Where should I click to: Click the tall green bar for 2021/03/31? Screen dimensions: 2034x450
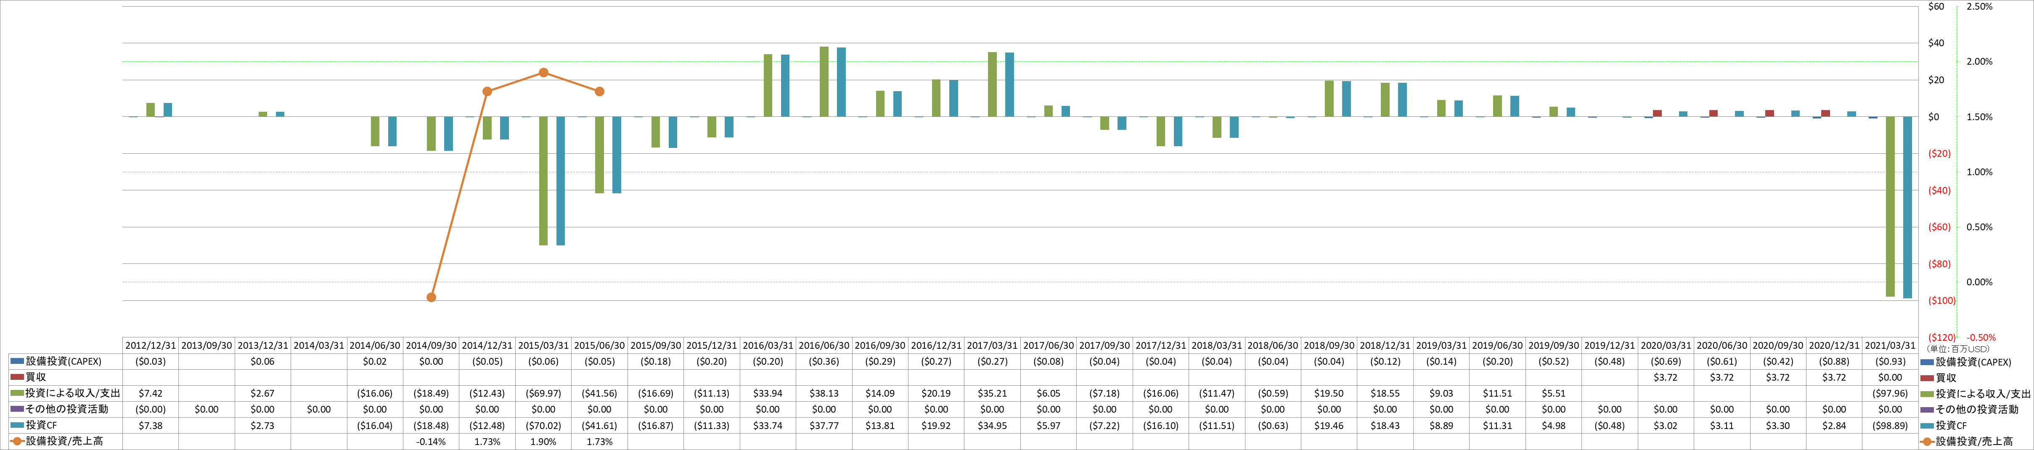point(1890,207)
